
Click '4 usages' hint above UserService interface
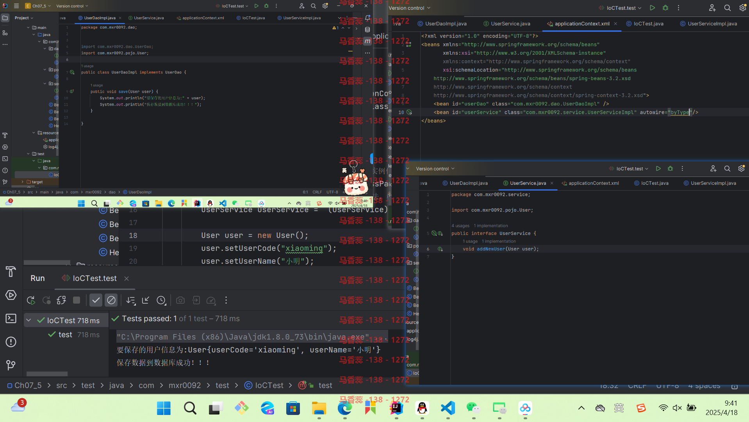(x=460, y=226)
